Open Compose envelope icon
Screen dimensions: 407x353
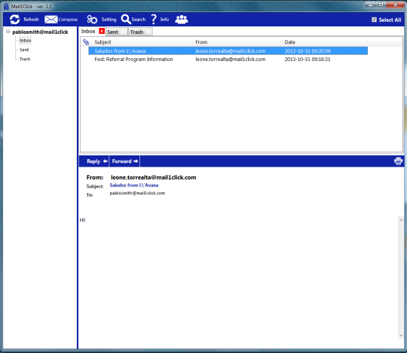pyautogui.click(x=51, y=20)
